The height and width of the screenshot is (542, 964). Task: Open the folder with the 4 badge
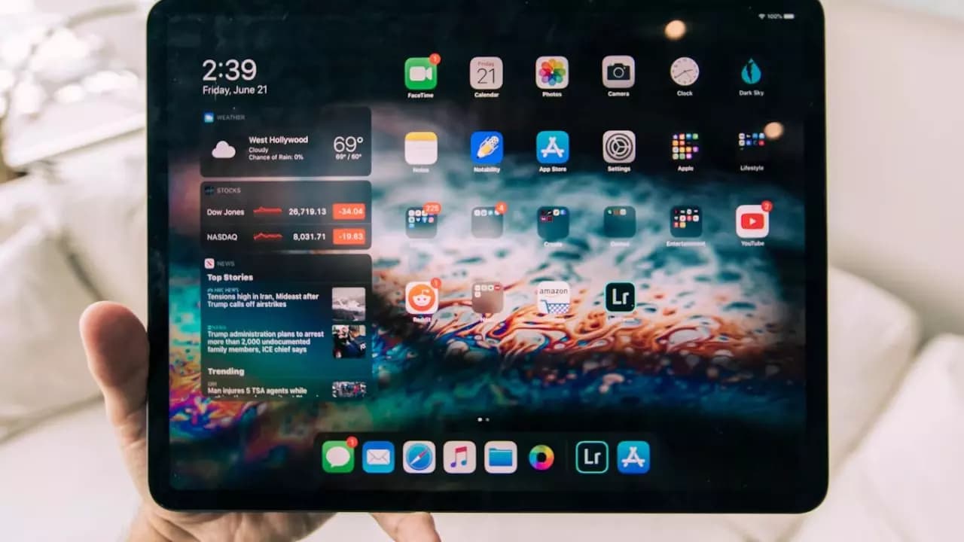tap(487, 222)
